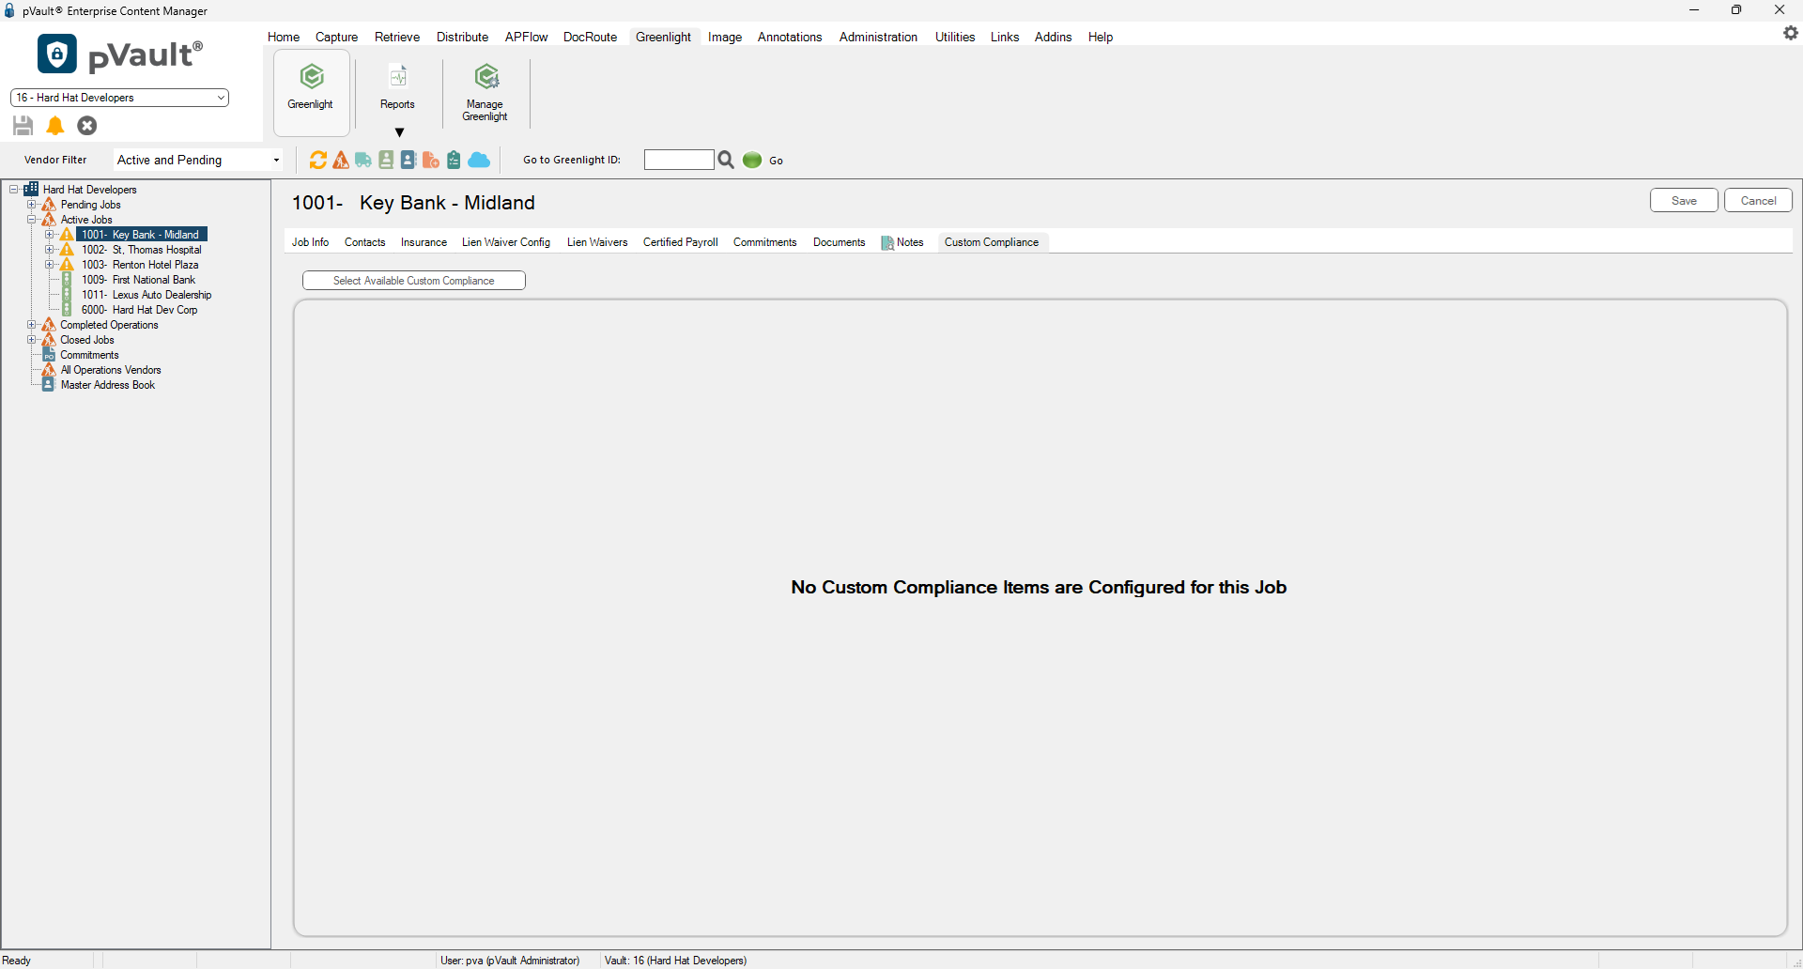
Task: Select 6000- Hard Hat Dev Corp in tree
Action: tap(139, 310)
